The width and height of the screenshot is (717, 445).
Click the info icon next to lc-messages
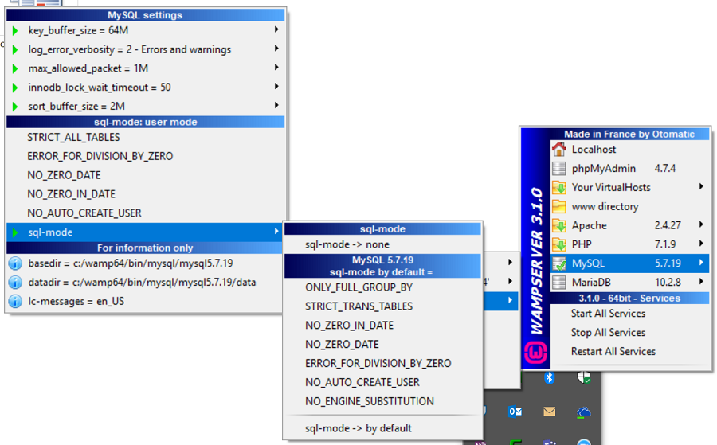[x=15, y=302]
